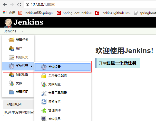Click the 新建视图 folder icon
Image resolution: width=156 pixels, height=121 pixels.
pos(11,92)
